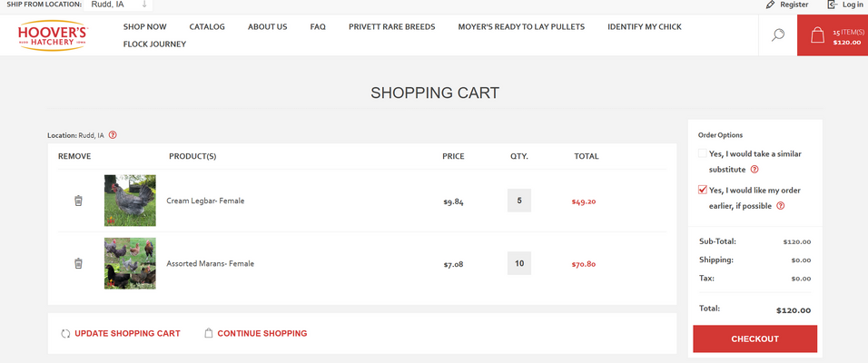Click the $49.20 total for Cream Legbar
This screenshot has width=868, height=363.
tap(584, 201)
